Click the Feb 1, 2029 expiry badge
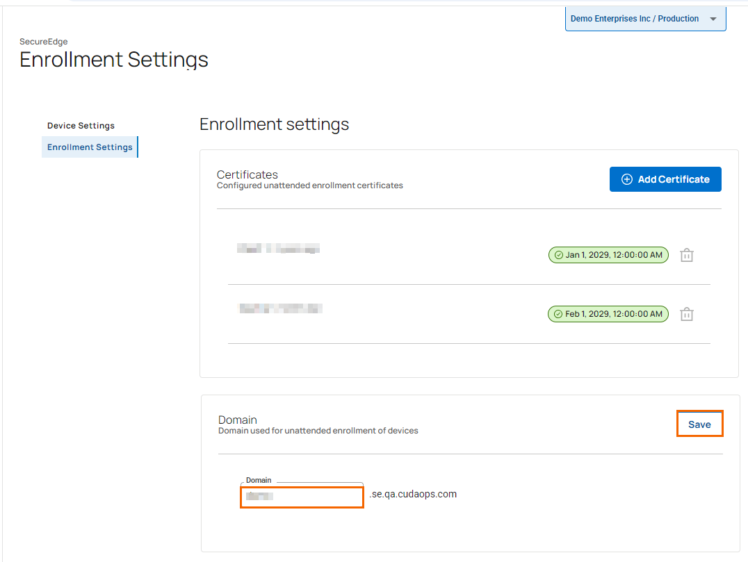The image size is (748, 562). pyautogui.click(x=608, y=314)
